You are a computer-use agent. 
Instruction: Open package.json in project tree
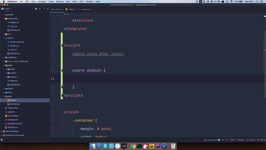point(13,120)
